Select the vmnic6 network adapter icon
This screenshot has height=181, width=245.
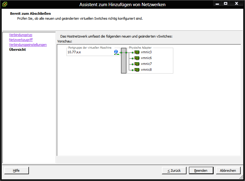pos(137,58)
